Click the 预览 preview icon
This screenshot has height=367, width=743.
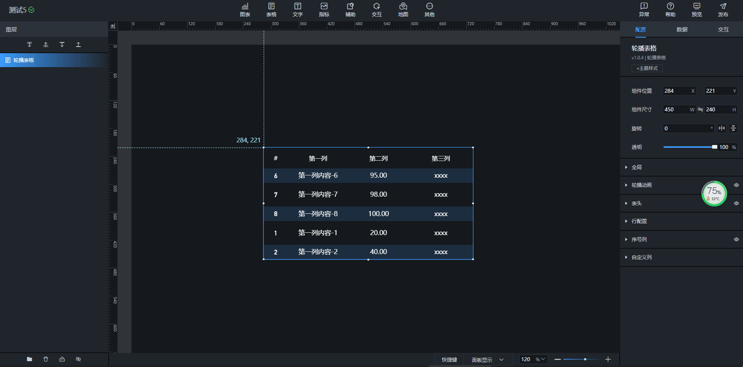[x=696, y=10]
